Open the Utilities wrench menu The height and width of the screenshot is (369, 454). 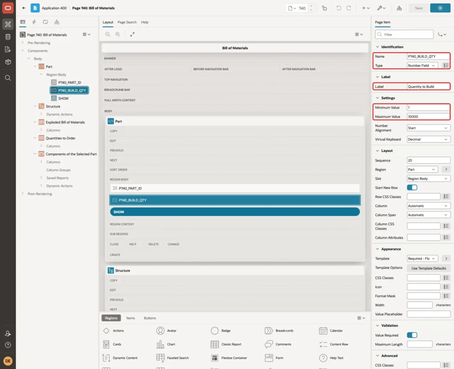click(381, 8)
